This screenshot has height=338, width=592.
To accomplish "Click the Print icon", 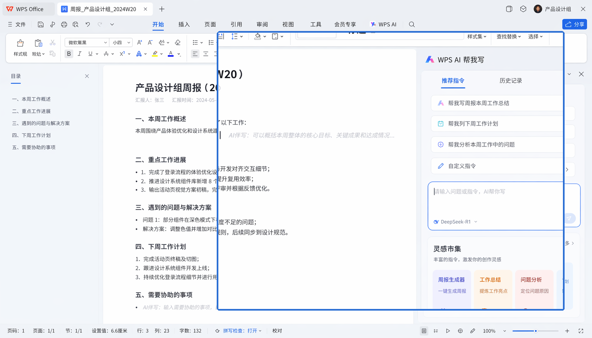I will (x=64, y=24).
